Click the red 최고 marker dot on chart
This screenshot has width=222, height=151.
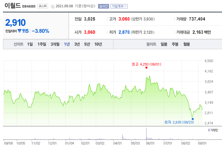coord(146,68)
